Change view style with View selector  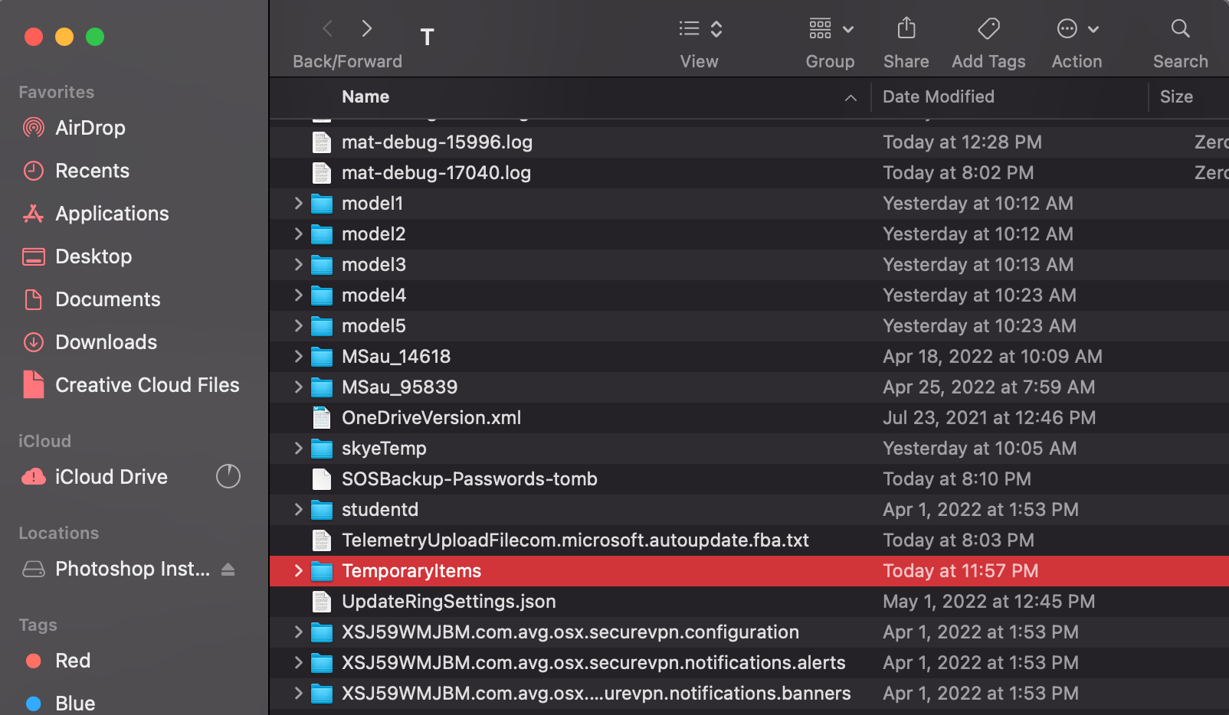pos(700,29)
